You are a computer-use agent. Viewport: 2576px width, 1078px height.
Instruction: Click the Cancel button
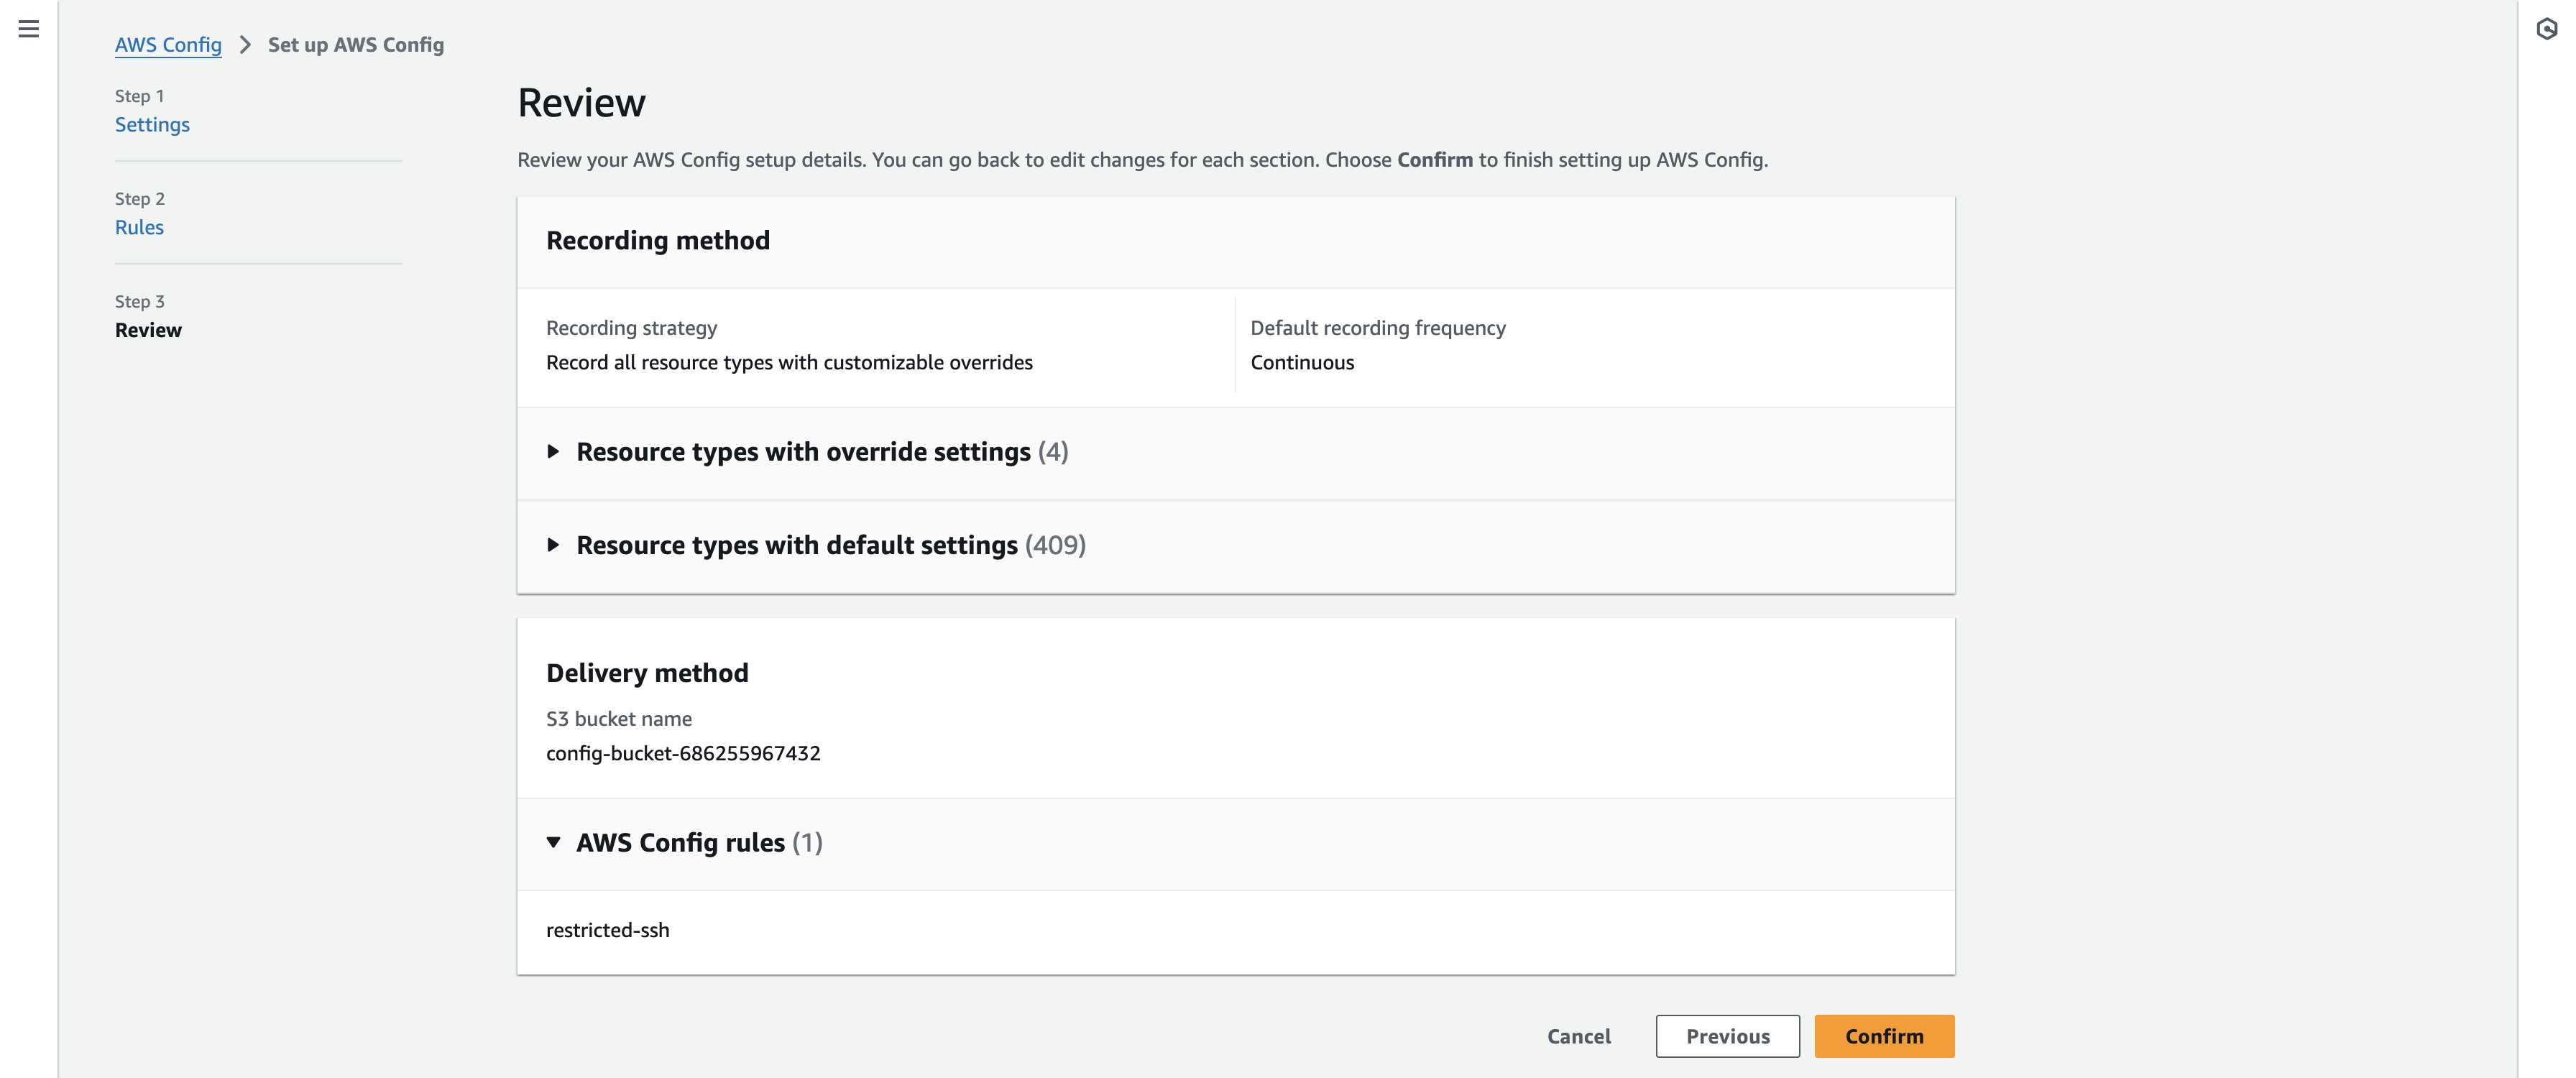(x=1579, y=1037)
